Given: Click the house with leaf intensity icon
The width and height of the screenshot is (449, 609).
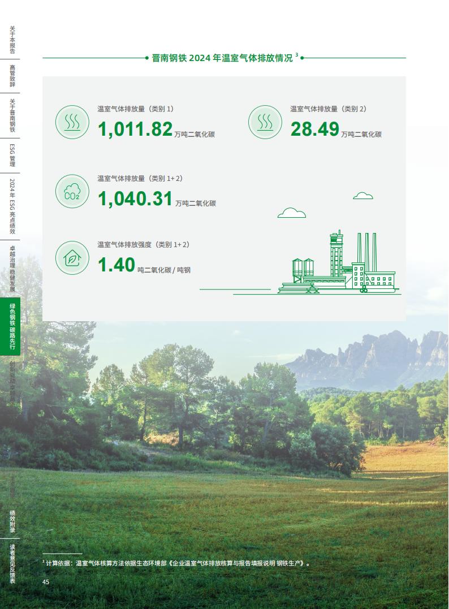Looking at the screenshot, I should [72, 258].
